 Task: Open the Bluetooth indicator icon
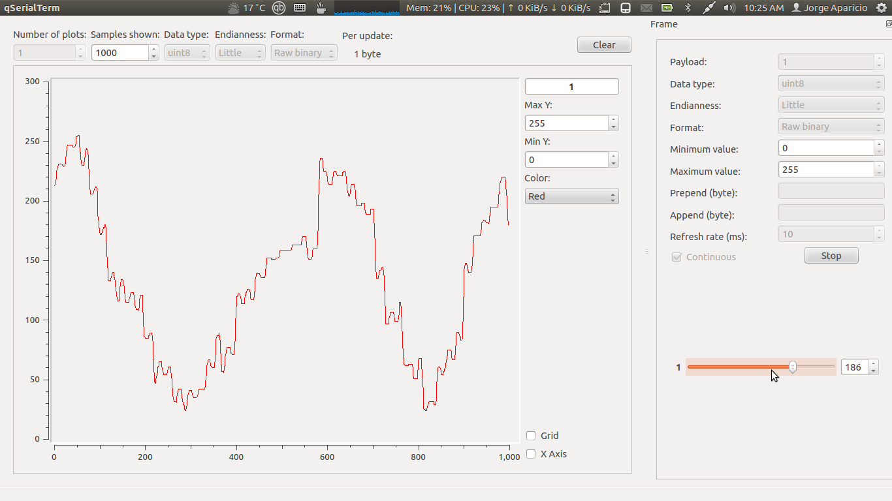(688, 8)
